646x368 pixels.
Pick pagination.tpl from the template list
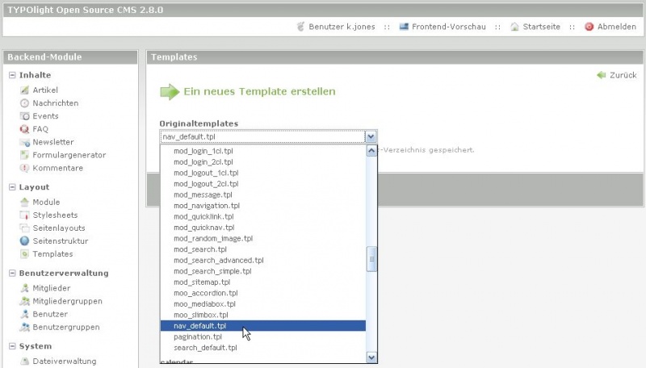tap(198, 337)
